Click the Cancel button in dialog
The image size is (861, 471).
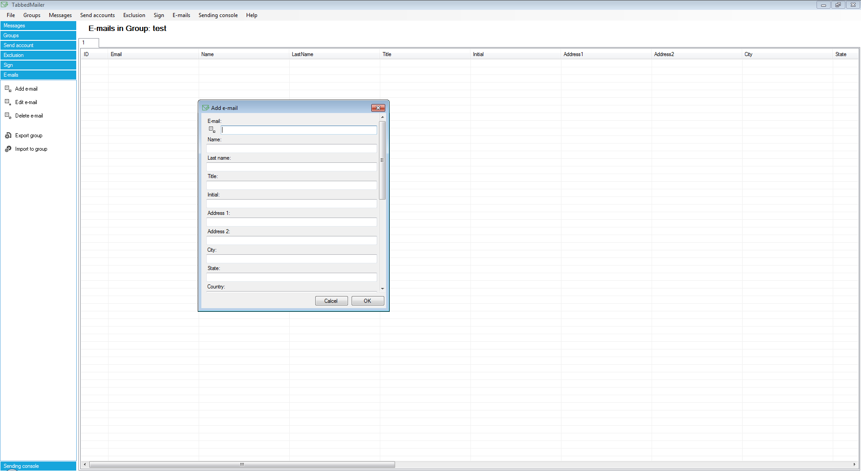pyautogui.click(x=331, y=301)
